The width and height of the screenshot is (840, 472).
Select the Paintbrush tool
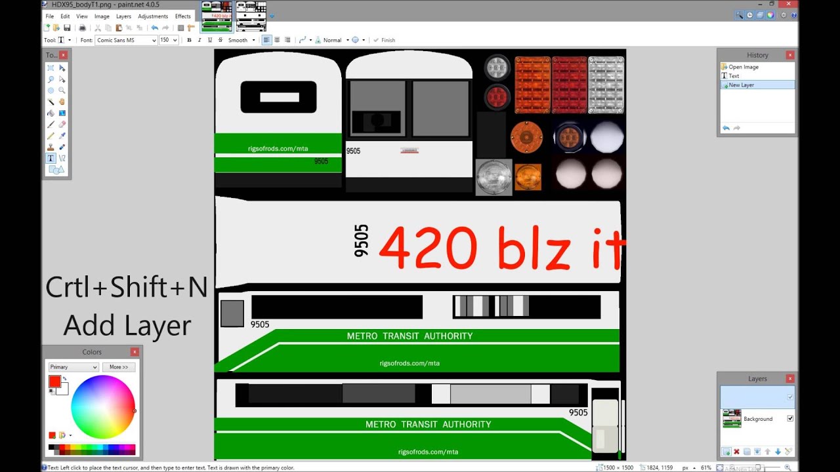click(51, 124)
